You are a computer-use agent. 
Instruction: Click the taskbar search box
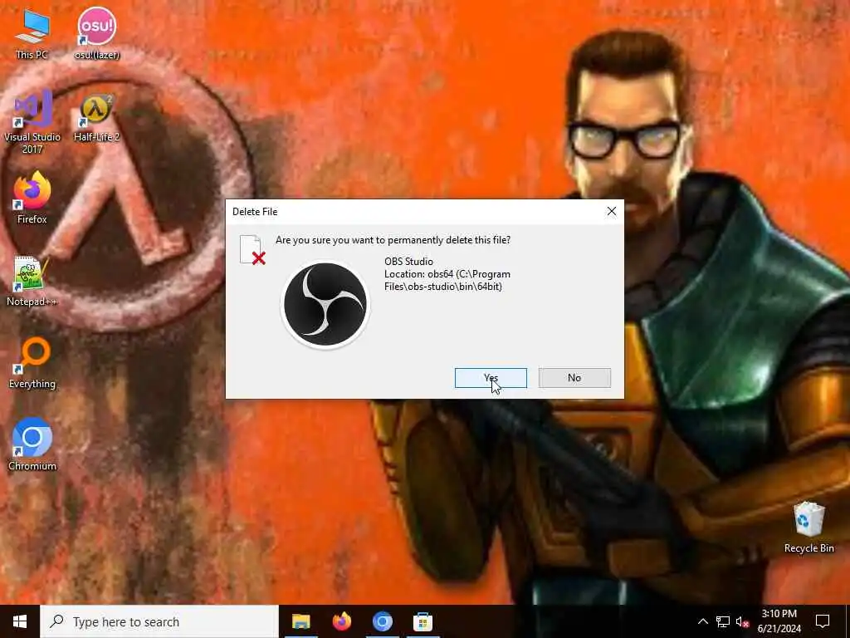[x=159, y=621]
